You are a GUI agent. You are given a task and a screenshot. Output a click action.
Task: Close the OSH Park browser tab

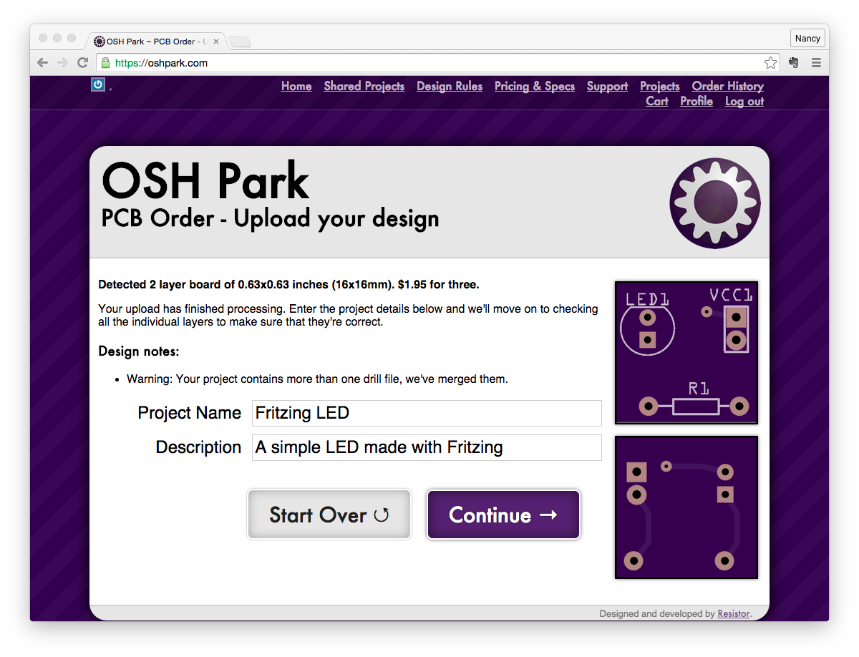click(216, 42)
